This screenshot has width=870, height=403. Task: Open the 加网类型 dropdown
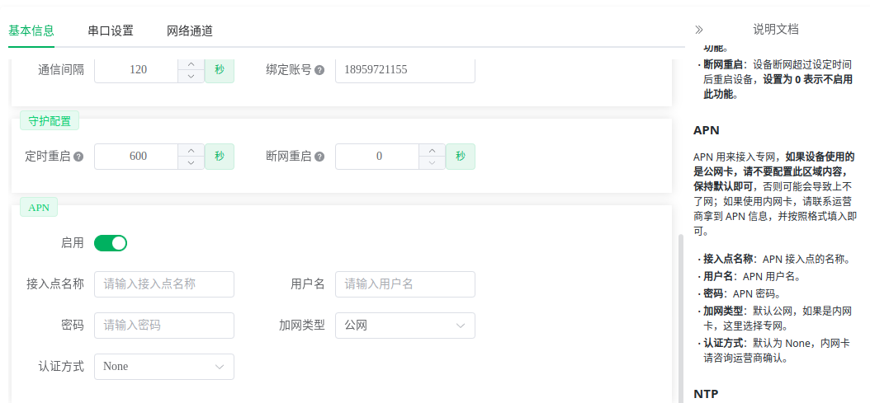click(404, 326)
